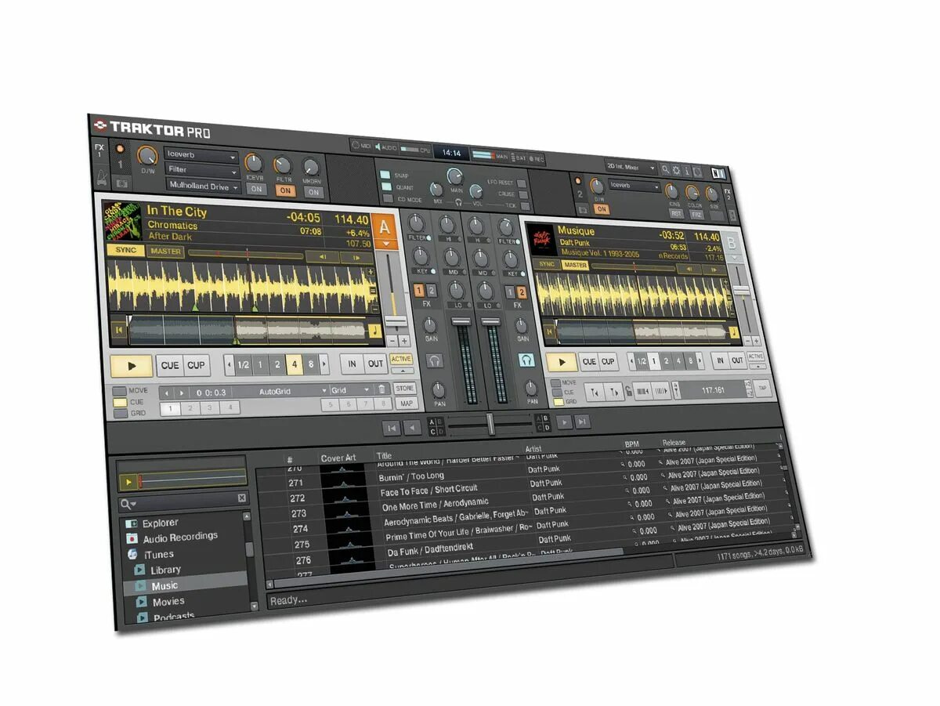Screen dimensions: 940x706
Task: Click the Traktor Pro logo
Action: point(152,128)
